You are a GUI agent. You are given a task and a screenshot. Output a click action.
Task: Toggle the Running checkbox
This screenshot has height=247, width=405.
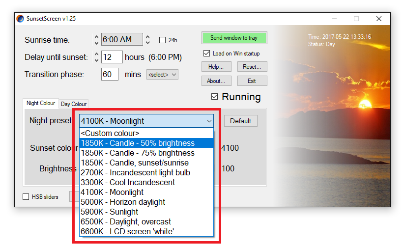tap(214, 97)
